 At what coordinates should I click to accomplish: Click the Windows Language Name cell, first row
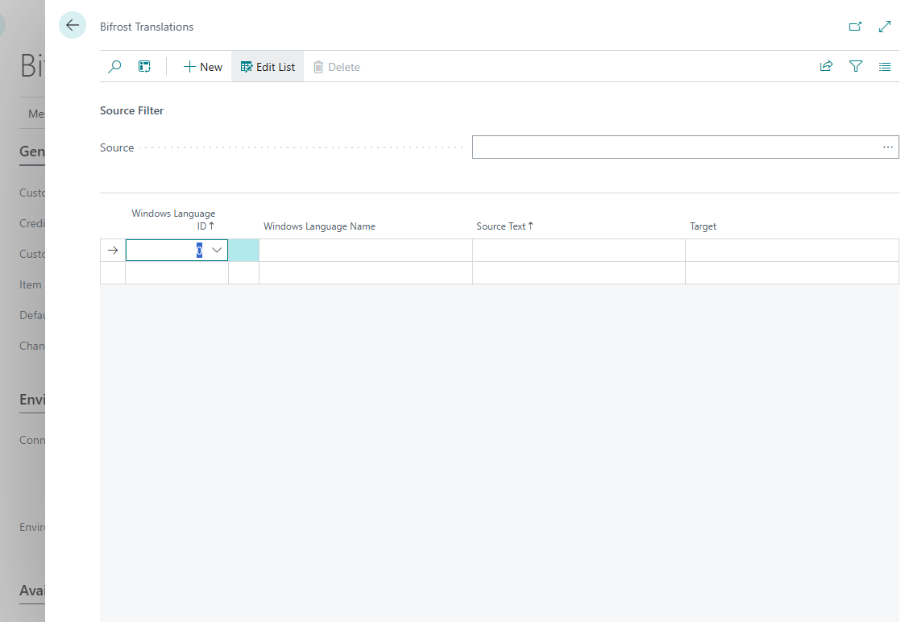point(365,250)
